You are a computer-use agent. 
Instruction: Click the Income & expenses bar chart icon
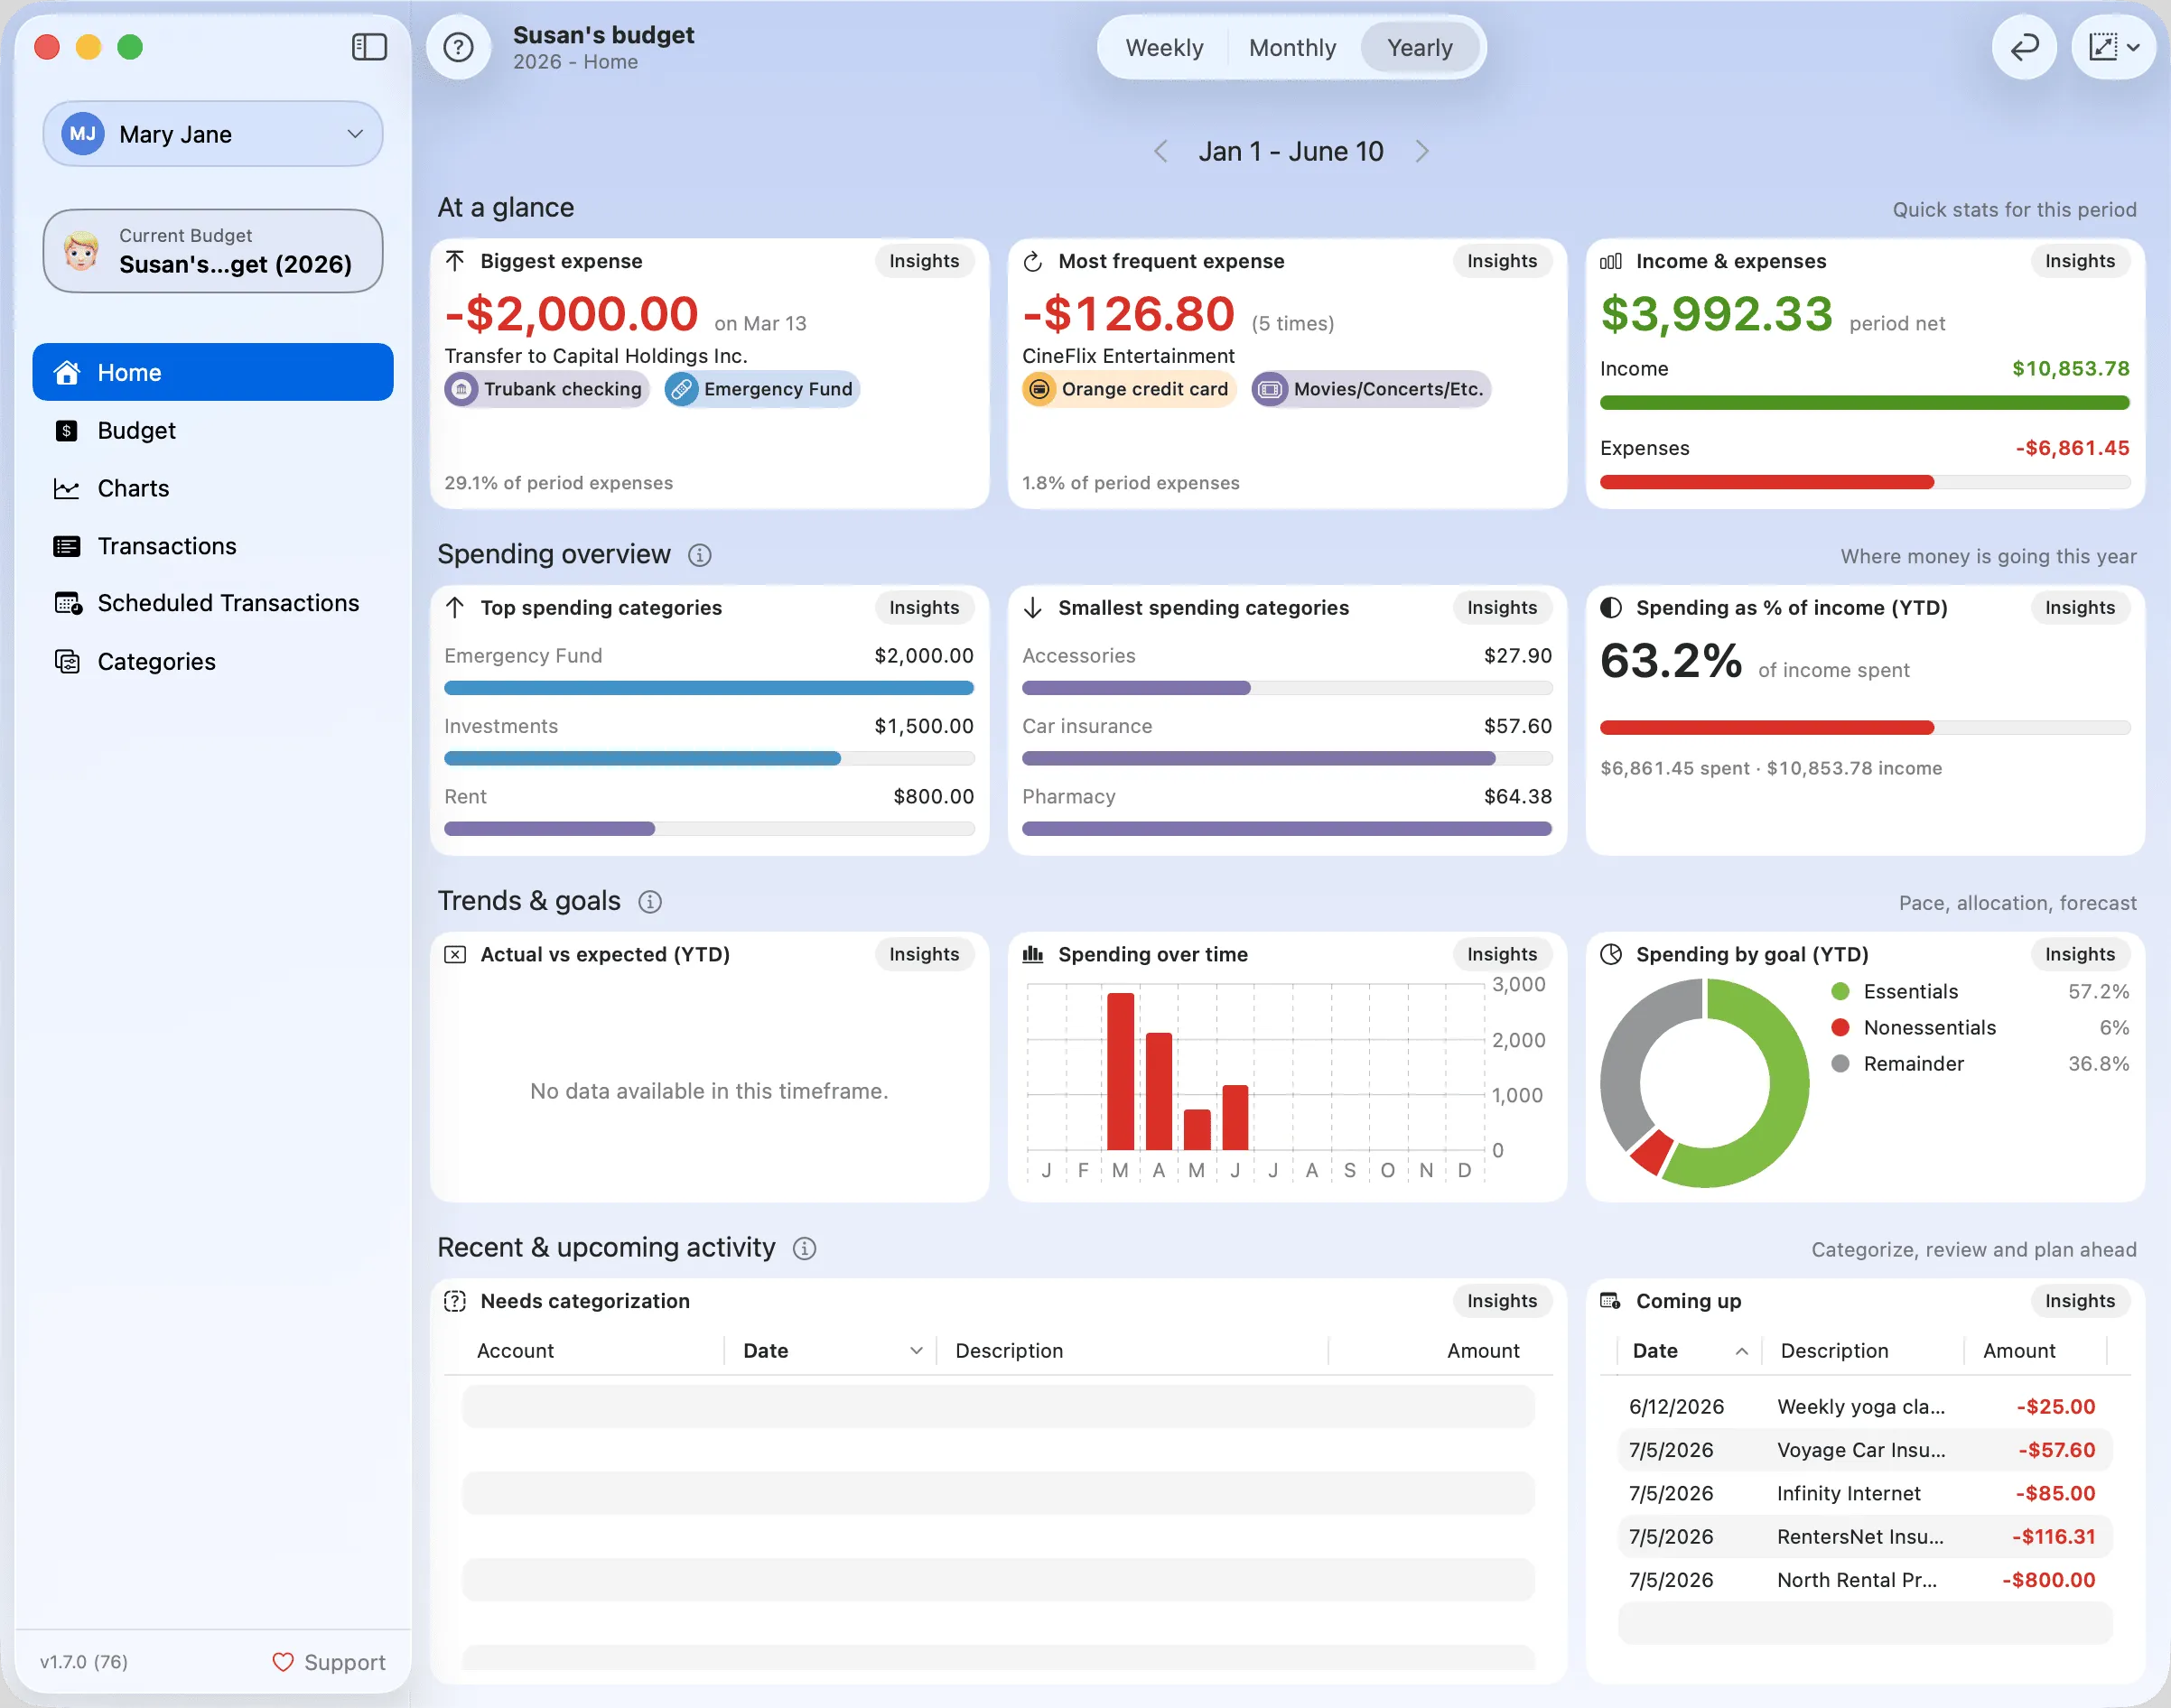tap(1611, 261)
